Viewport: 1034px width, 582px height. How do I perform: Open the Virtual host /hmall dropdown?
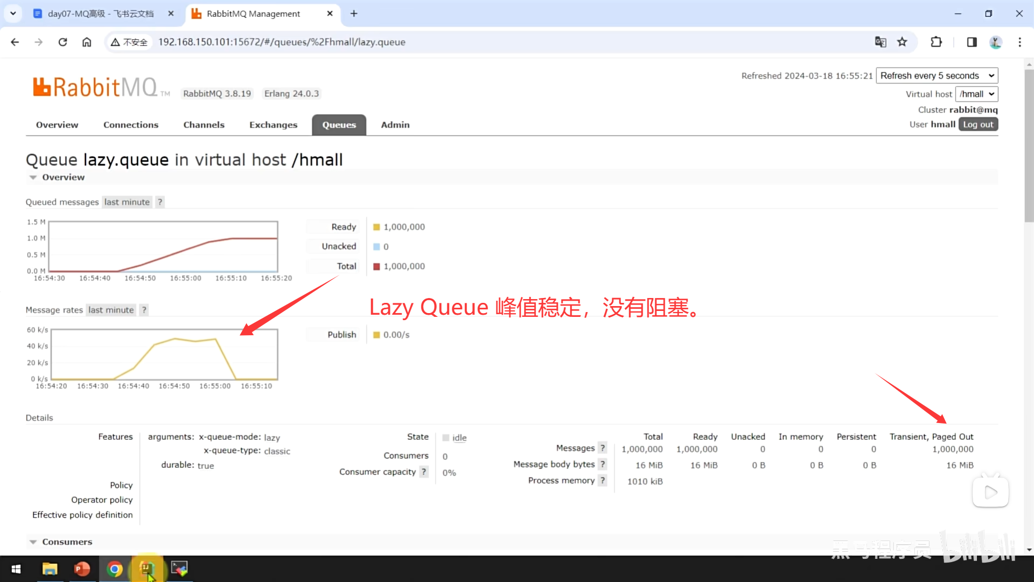pos(976,94)
